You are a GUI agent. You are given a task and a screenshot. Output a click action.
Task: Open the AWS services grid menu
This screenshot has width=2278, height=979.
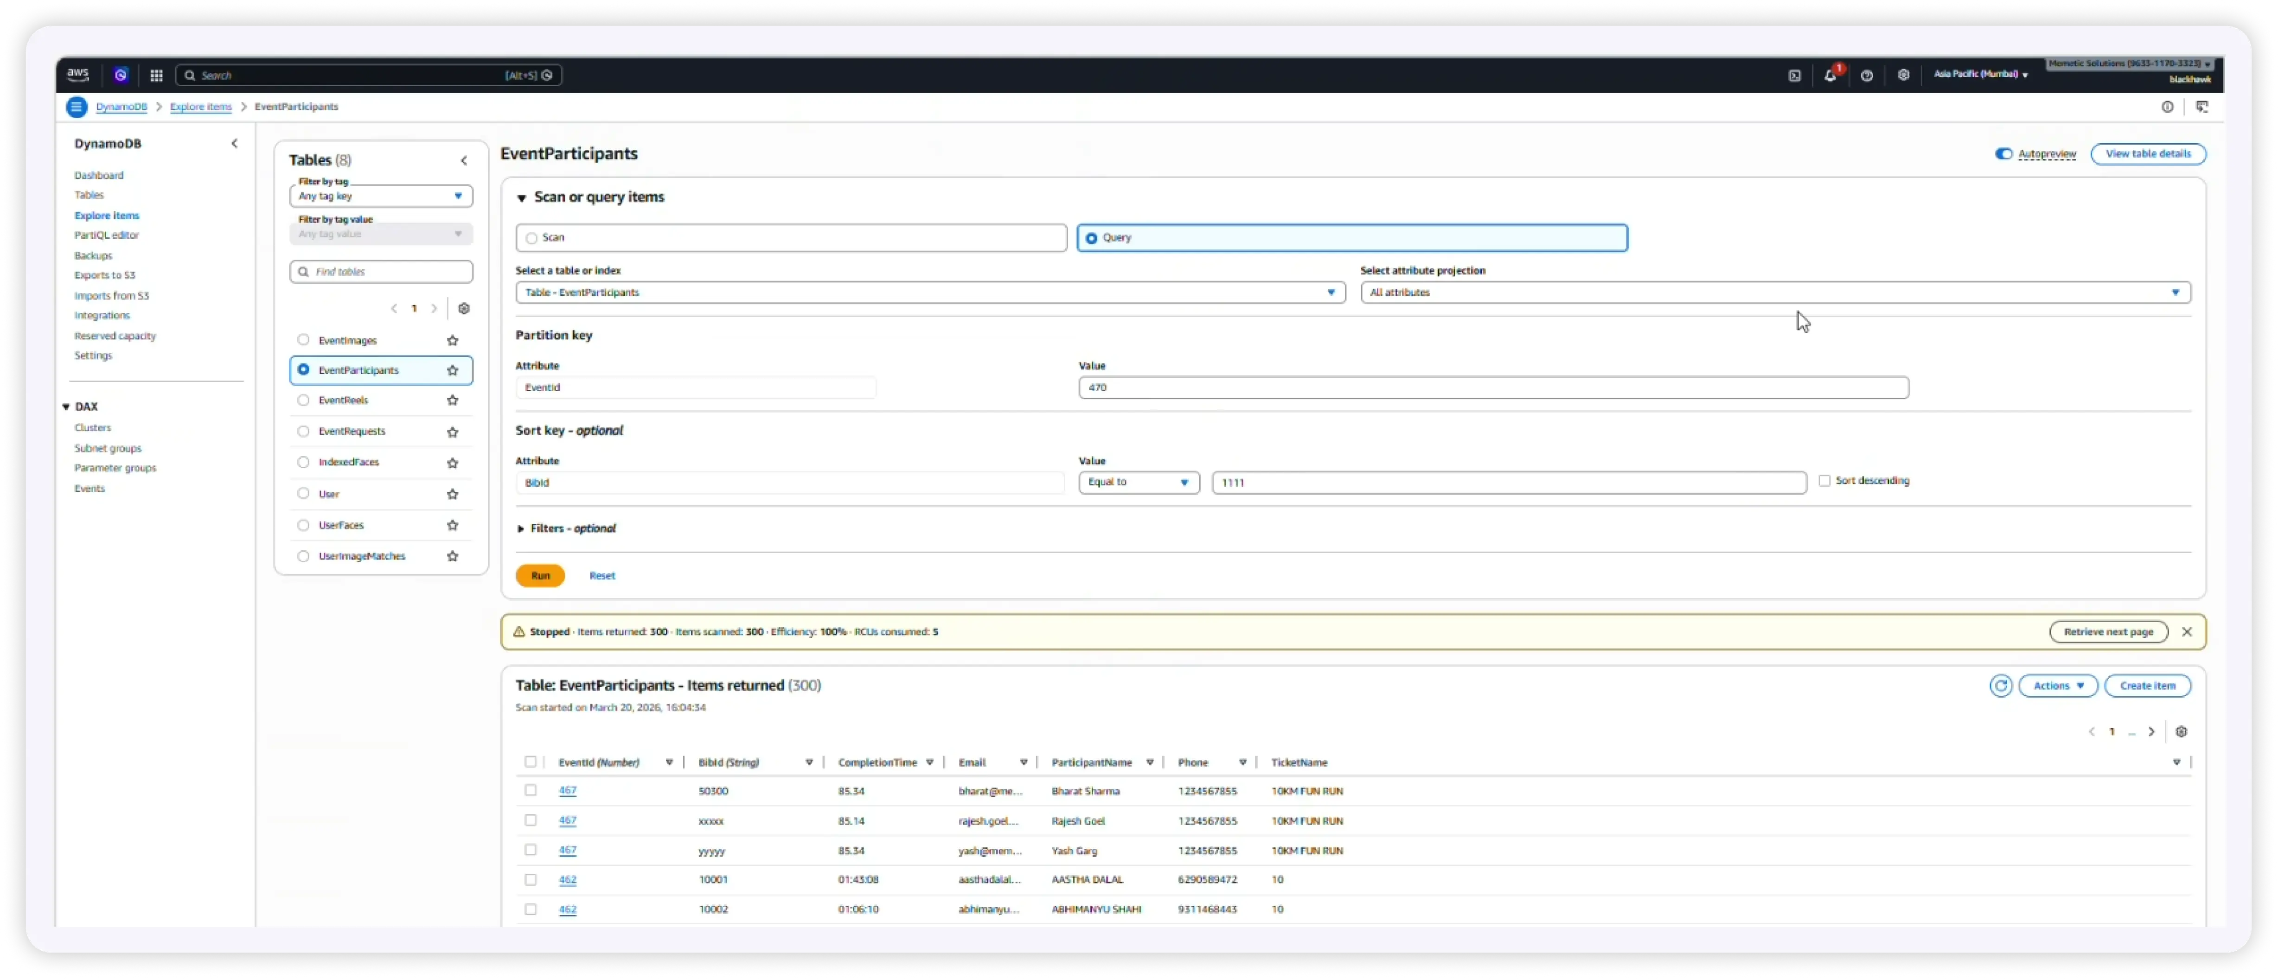[x=157, y=75]
